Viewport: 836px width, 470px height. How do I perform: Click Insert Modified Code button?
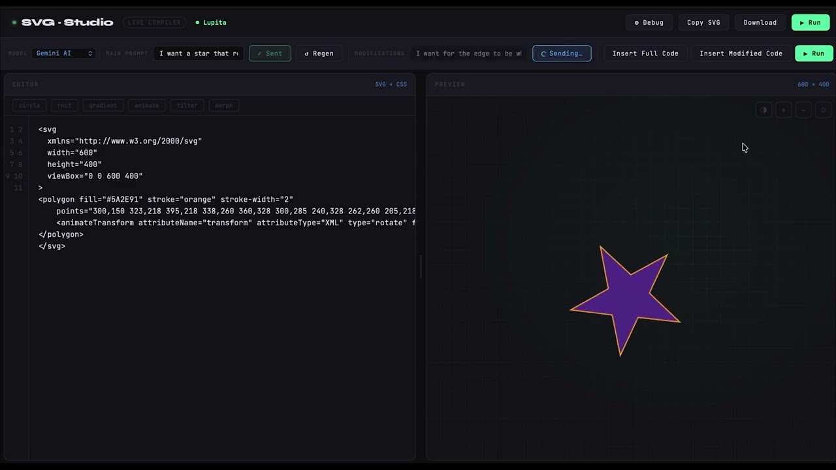741,54
